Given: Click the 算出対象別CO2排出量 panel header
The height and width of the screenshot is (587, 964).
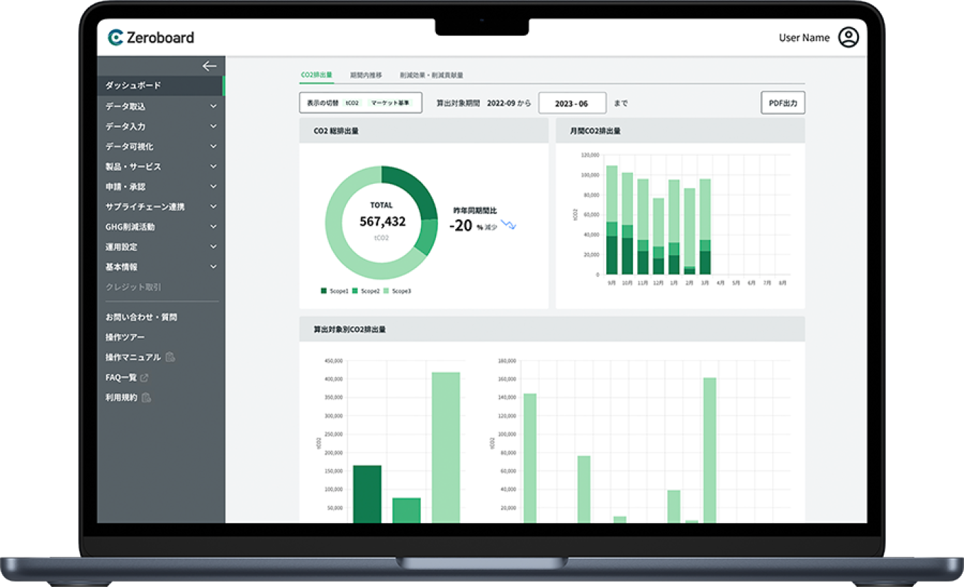Looking at the screenshot, I should [x=552, y=329].
